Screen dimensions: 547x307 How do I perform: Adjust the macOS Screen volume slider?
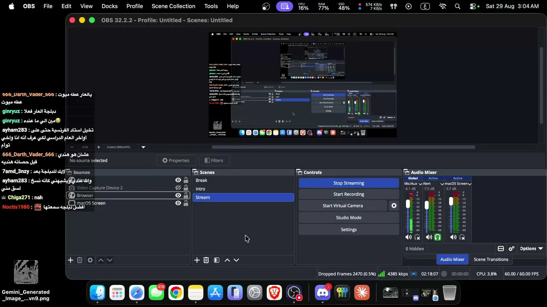[x=451, y=202]
